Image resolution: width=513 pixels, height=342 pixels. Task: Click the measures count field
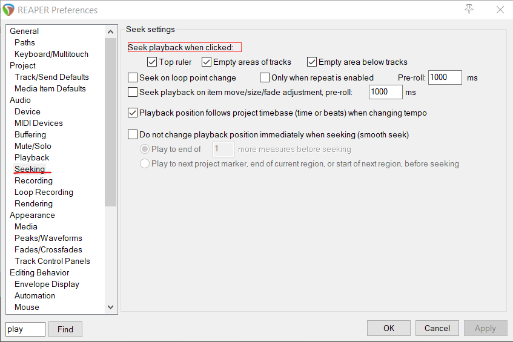coord(223,149)
